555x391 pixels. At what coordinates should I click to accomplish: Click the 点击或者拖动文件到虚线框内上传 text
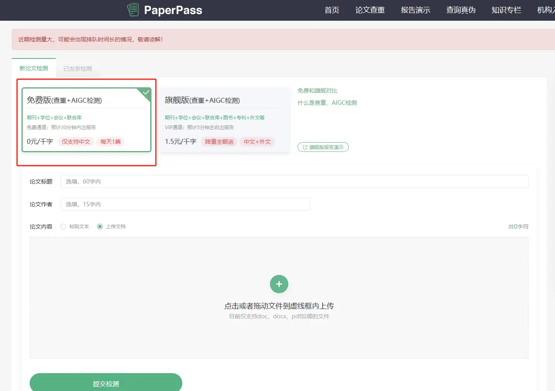279,306
